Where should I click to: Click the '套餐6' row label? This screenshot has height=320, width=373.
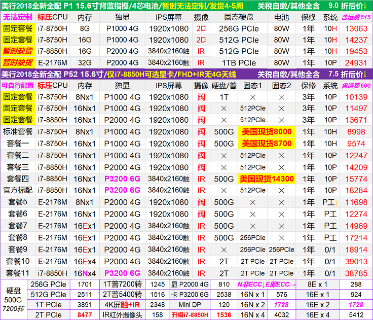[18, 214]
